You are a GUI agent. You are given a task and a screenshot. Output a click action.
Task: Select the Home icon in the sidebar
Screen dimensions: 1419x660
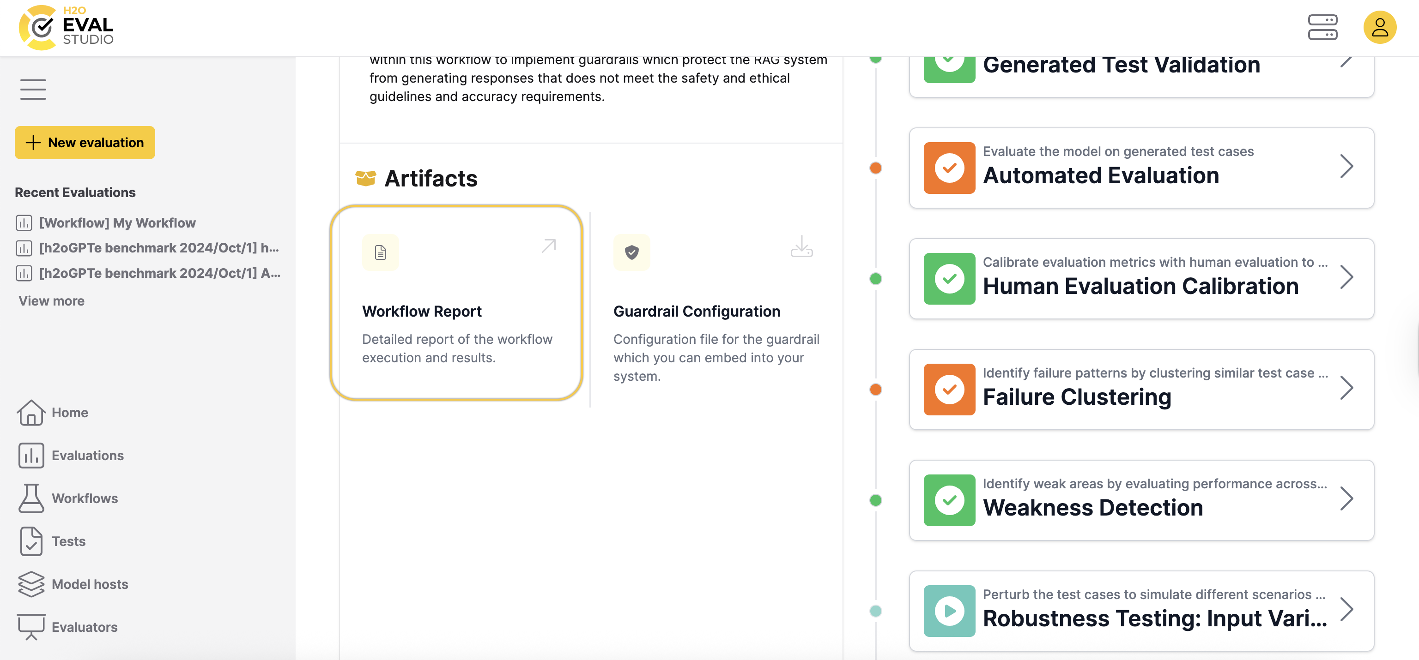tap(31, 412)
